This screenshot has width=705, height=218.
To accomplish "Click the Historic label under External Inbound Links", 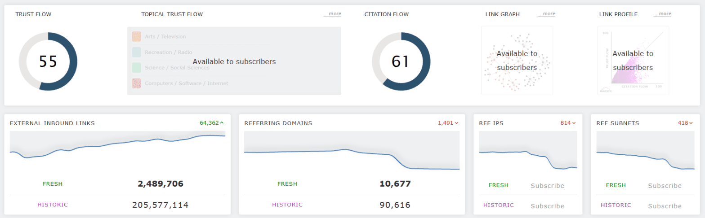I will coord(53,205).
